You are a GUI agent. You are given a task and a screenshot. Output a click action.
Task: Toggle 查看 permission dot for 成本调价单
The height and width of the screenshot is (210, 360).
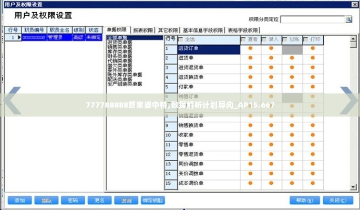250,183
